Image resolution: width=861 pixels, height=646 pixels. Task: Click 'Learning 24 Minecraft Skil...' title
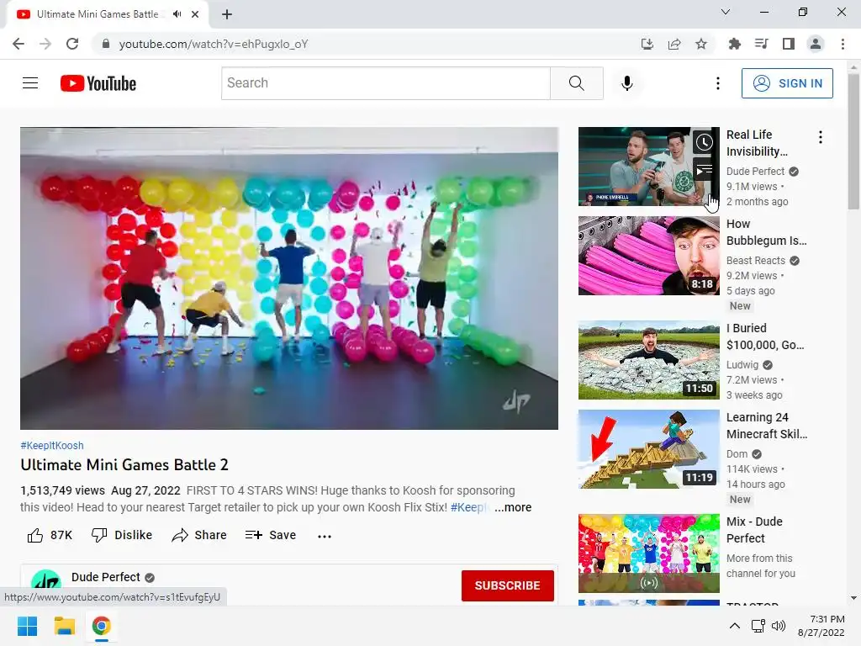pyautogui.click(x=767, y=426)
